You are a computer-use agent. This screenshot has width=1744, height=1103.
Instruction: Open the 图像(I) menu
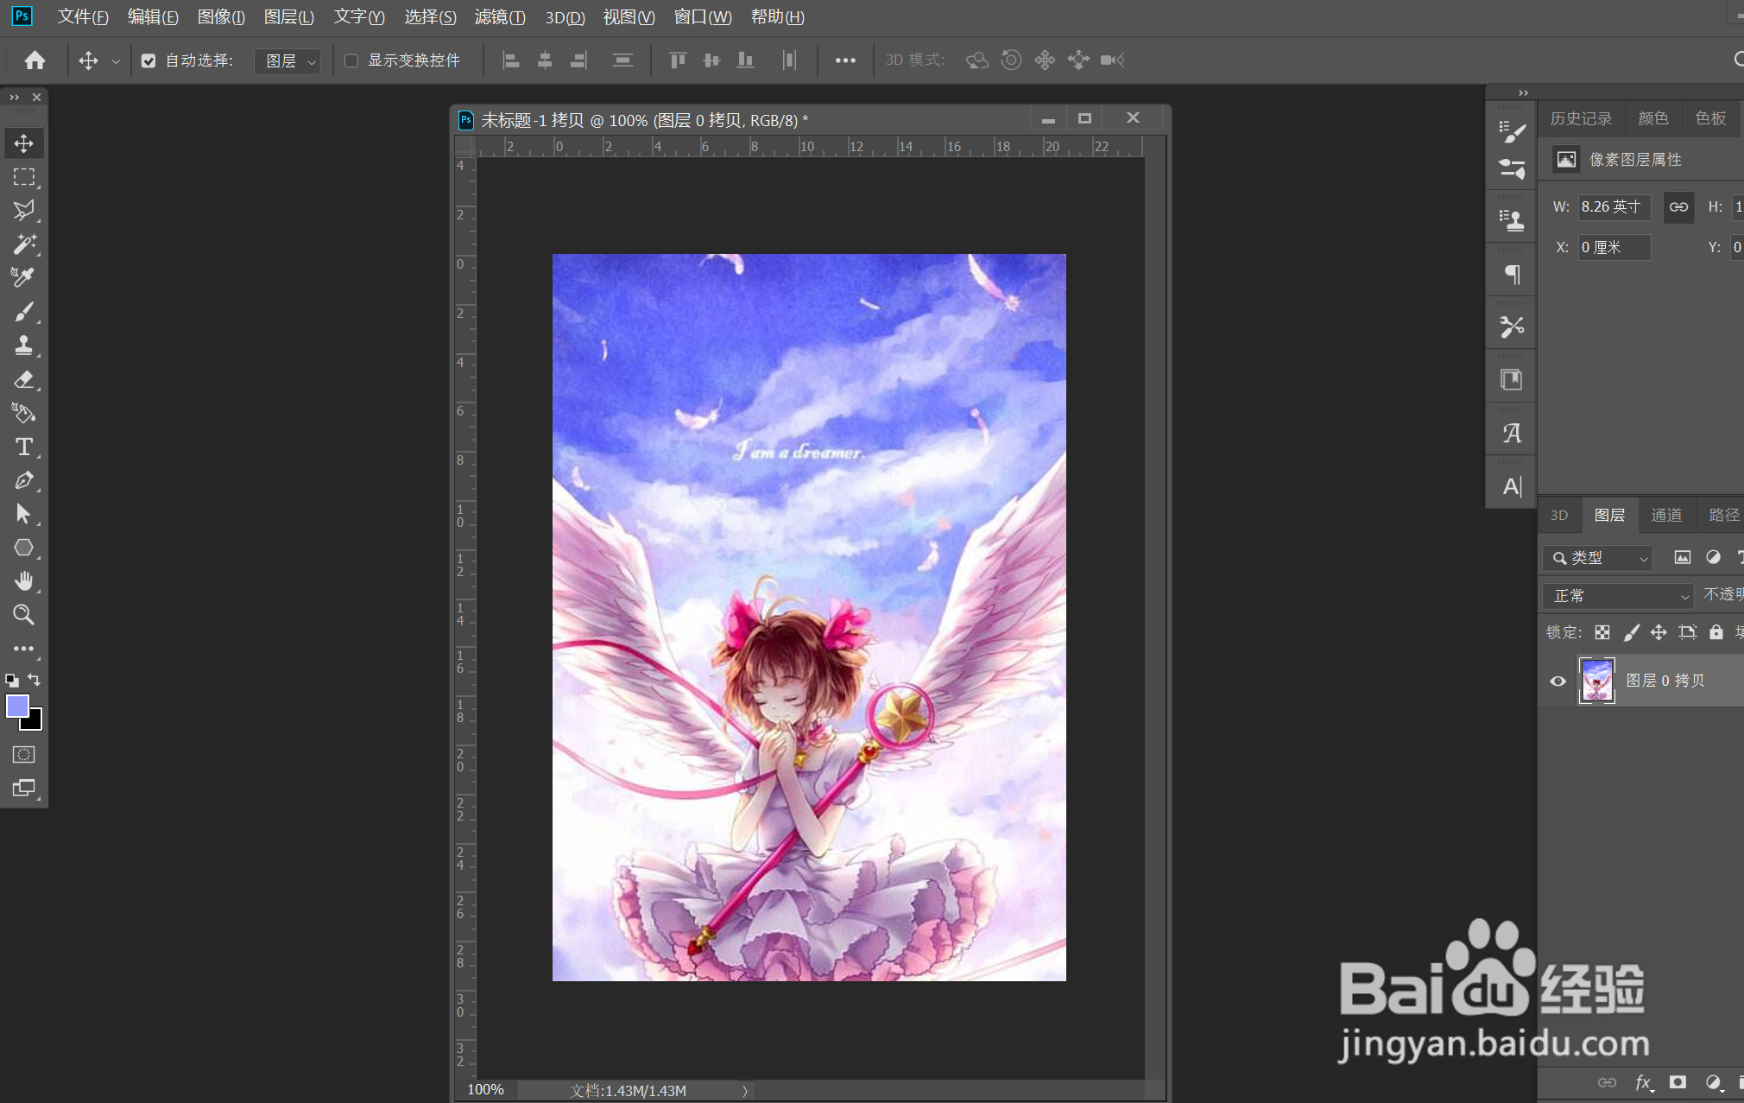221,17
